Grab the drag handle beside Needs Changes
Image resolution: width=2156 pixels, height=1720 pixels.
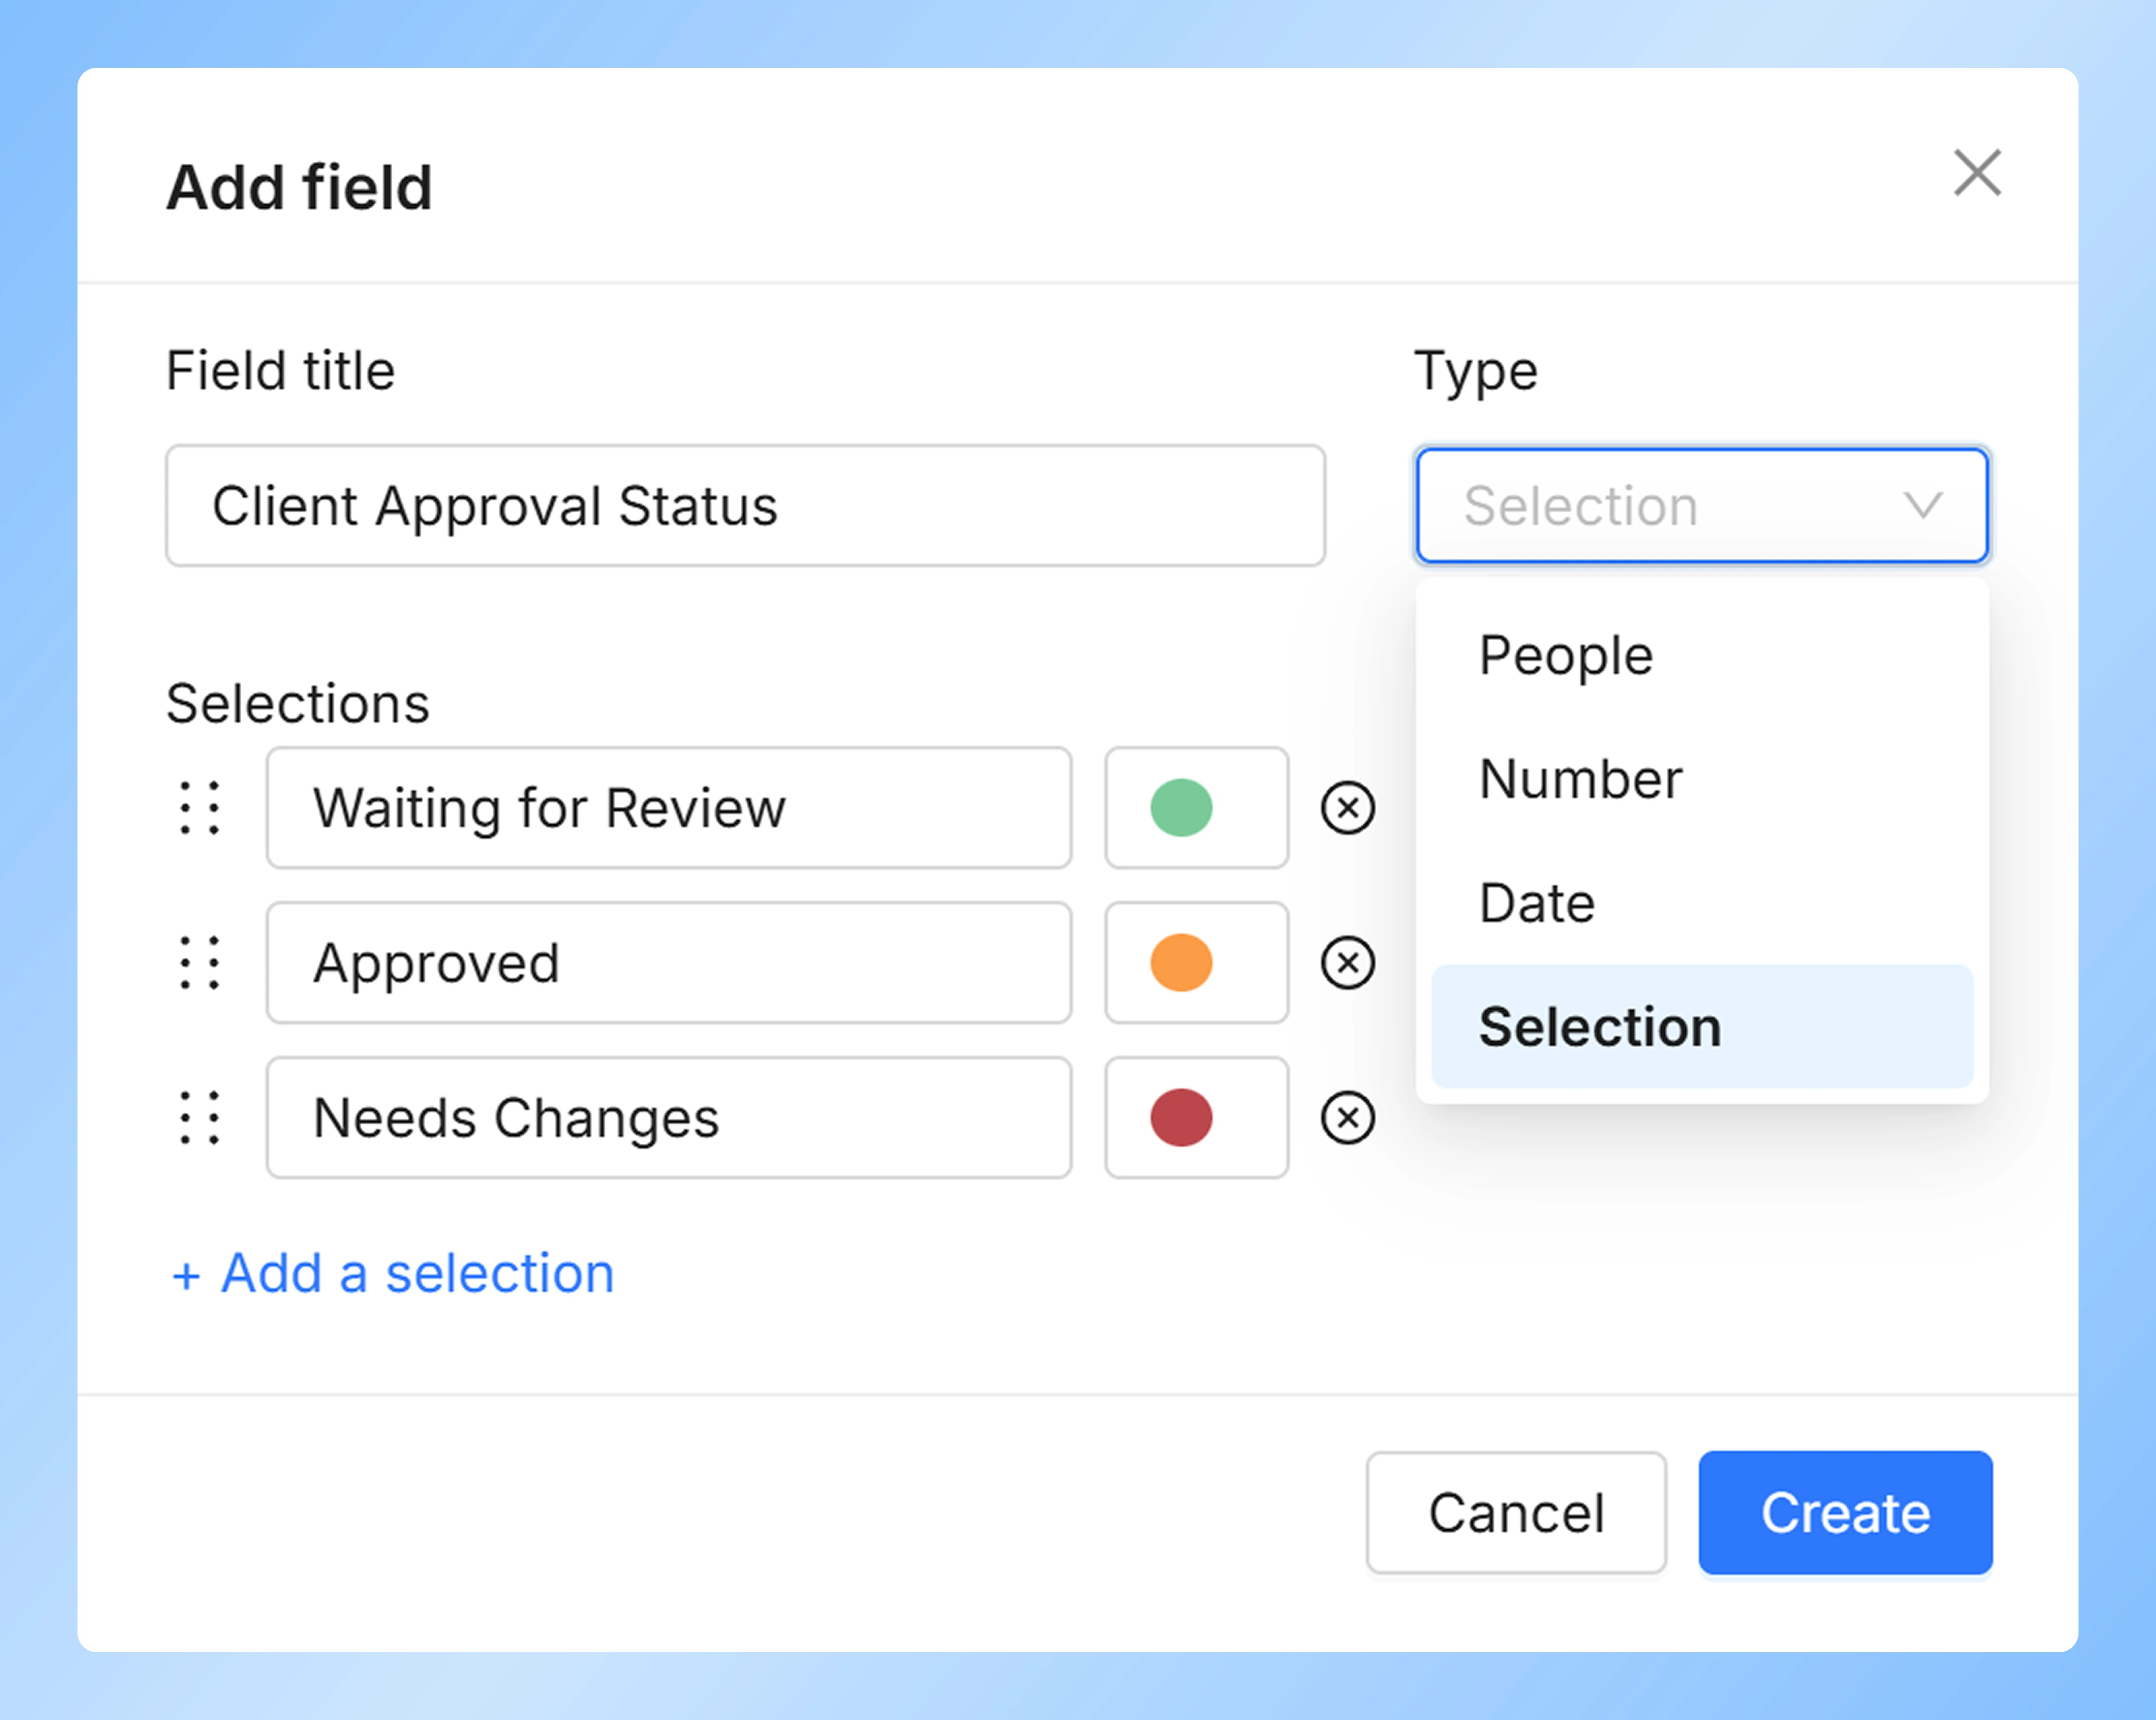[x=200, y=1117]
